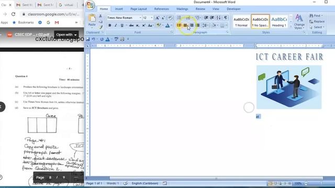This screenshot has height=188, width=335.
Task: Toggle Bold formatting
Action: click(110, 26)
